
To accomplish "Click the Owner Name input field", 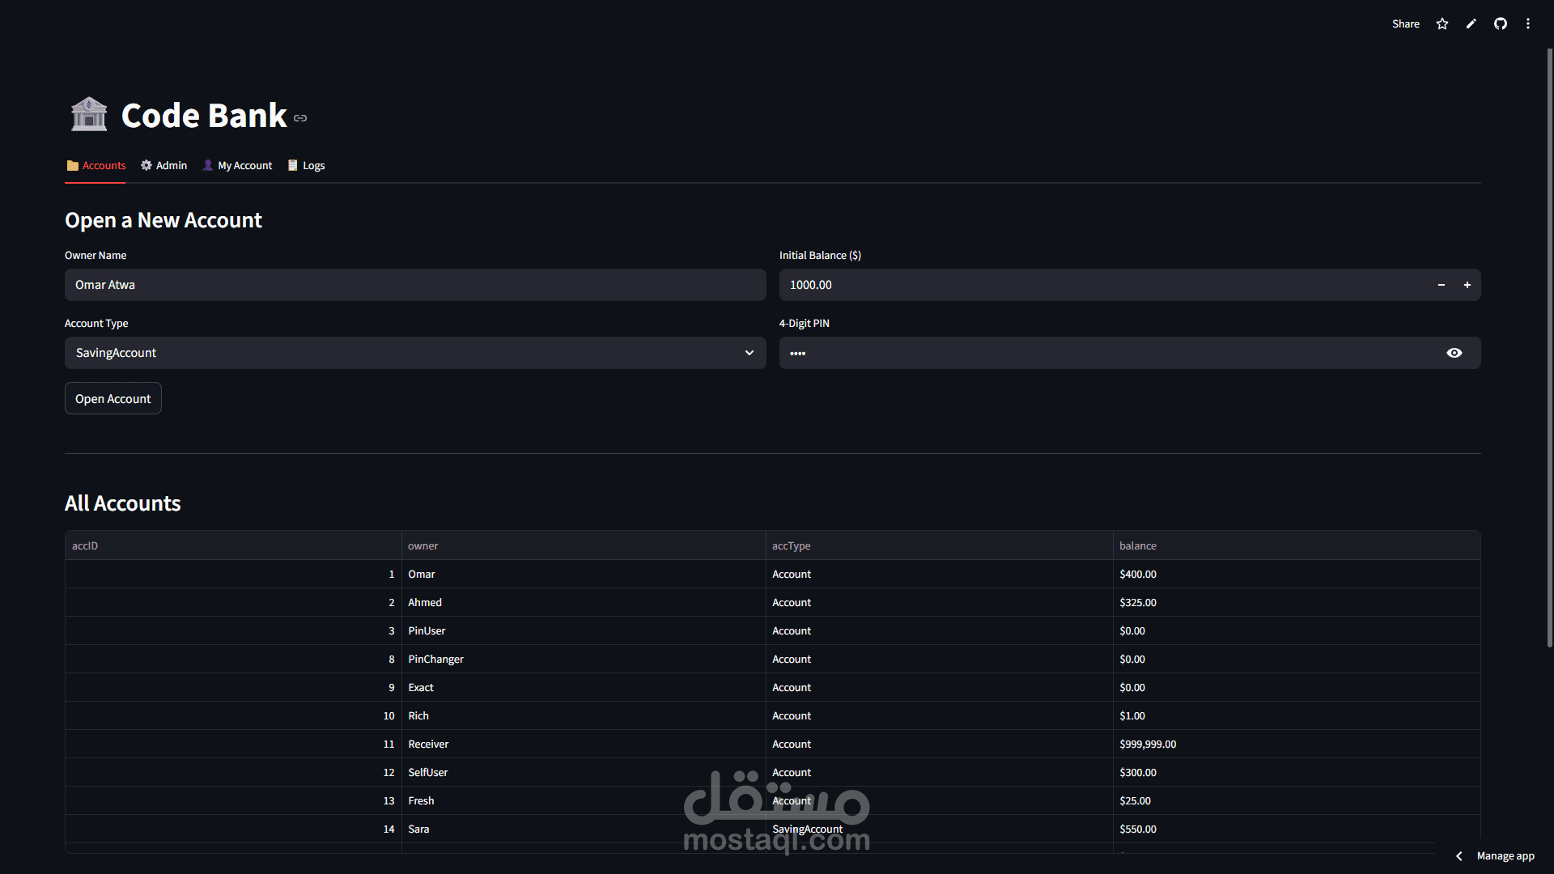I will point(415,285).
